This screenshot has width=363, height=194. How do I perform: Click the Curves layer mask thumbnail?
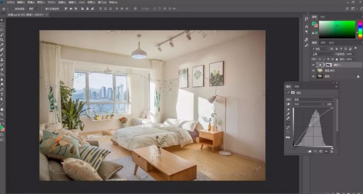(x=329, y=65)
